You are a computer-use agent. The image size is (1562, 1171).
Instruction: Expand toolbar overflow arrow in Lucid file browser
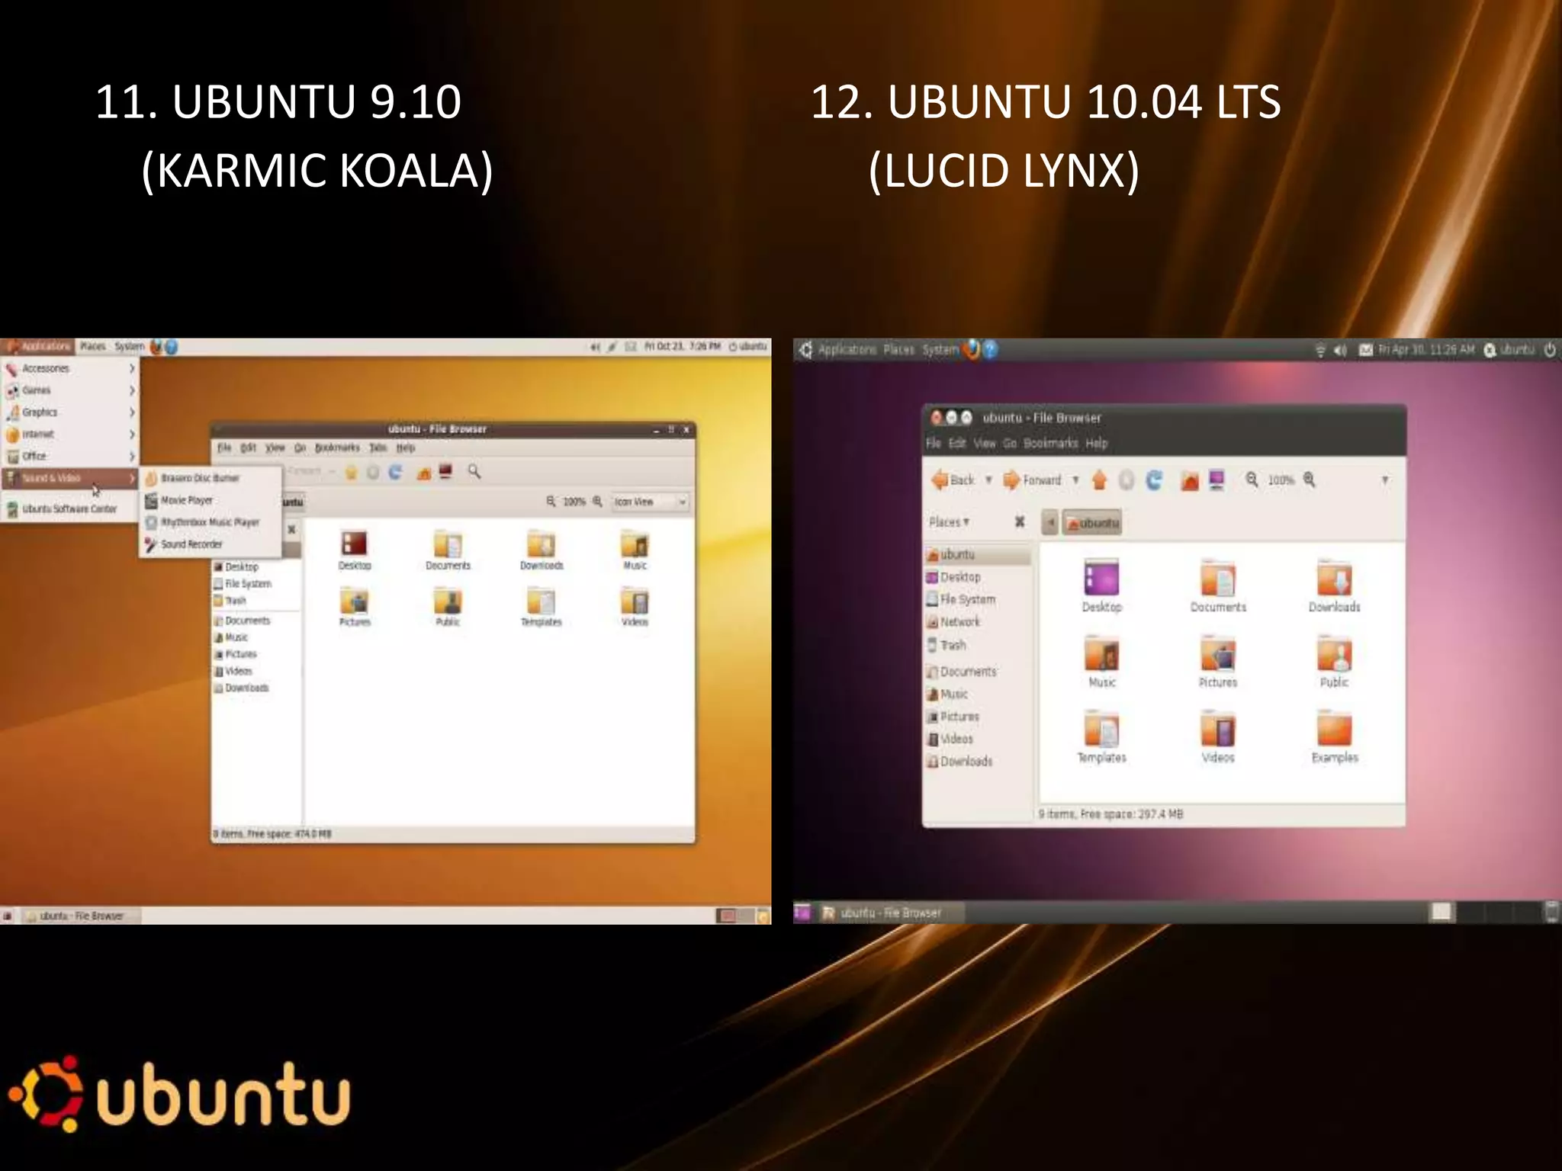coord(1385,480)
